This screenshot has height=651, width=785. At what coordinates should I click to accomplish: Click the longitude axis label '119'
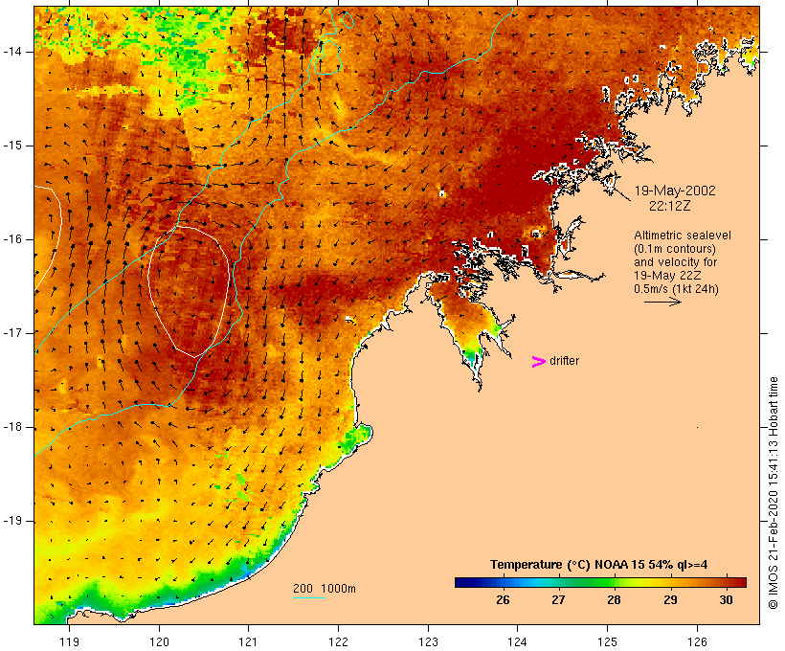pos(69,642)
